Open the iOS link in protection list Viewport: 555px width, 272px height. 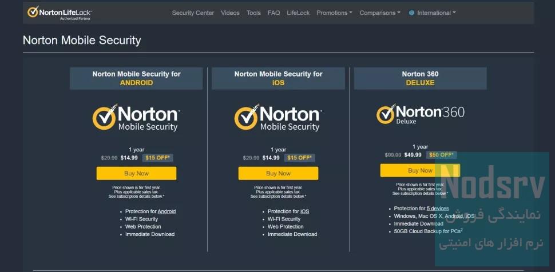tap(305, 211)
